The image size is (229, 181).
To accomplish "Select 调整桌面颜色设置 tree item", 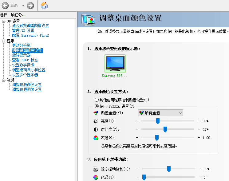I will click(x=27, y=50).
